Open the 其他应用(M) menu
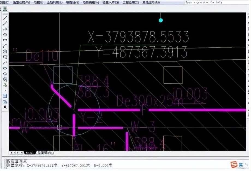251x171 pixels. click(x=151, y=2)
